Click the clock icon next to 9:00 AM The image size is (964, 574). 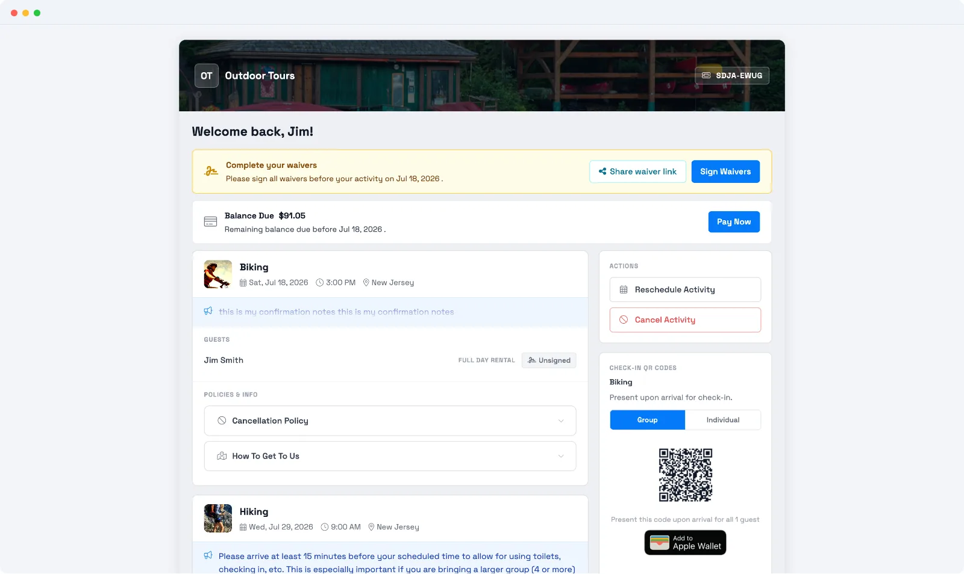coord(325,527)
